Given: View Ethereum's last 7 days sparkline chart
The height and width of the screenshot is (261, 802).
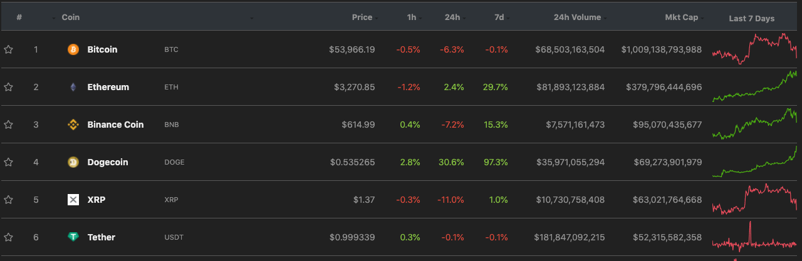Looking at the screenshot, I should point(754,86).
